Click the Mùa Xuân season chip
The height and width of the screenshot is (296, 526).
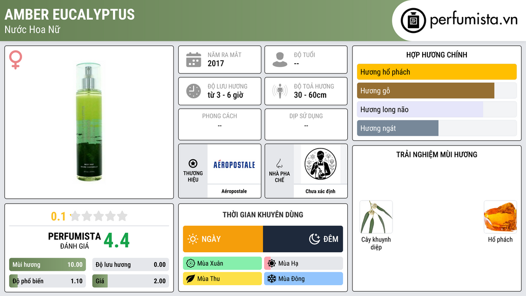pyautogui.click(x=222, y=264)
